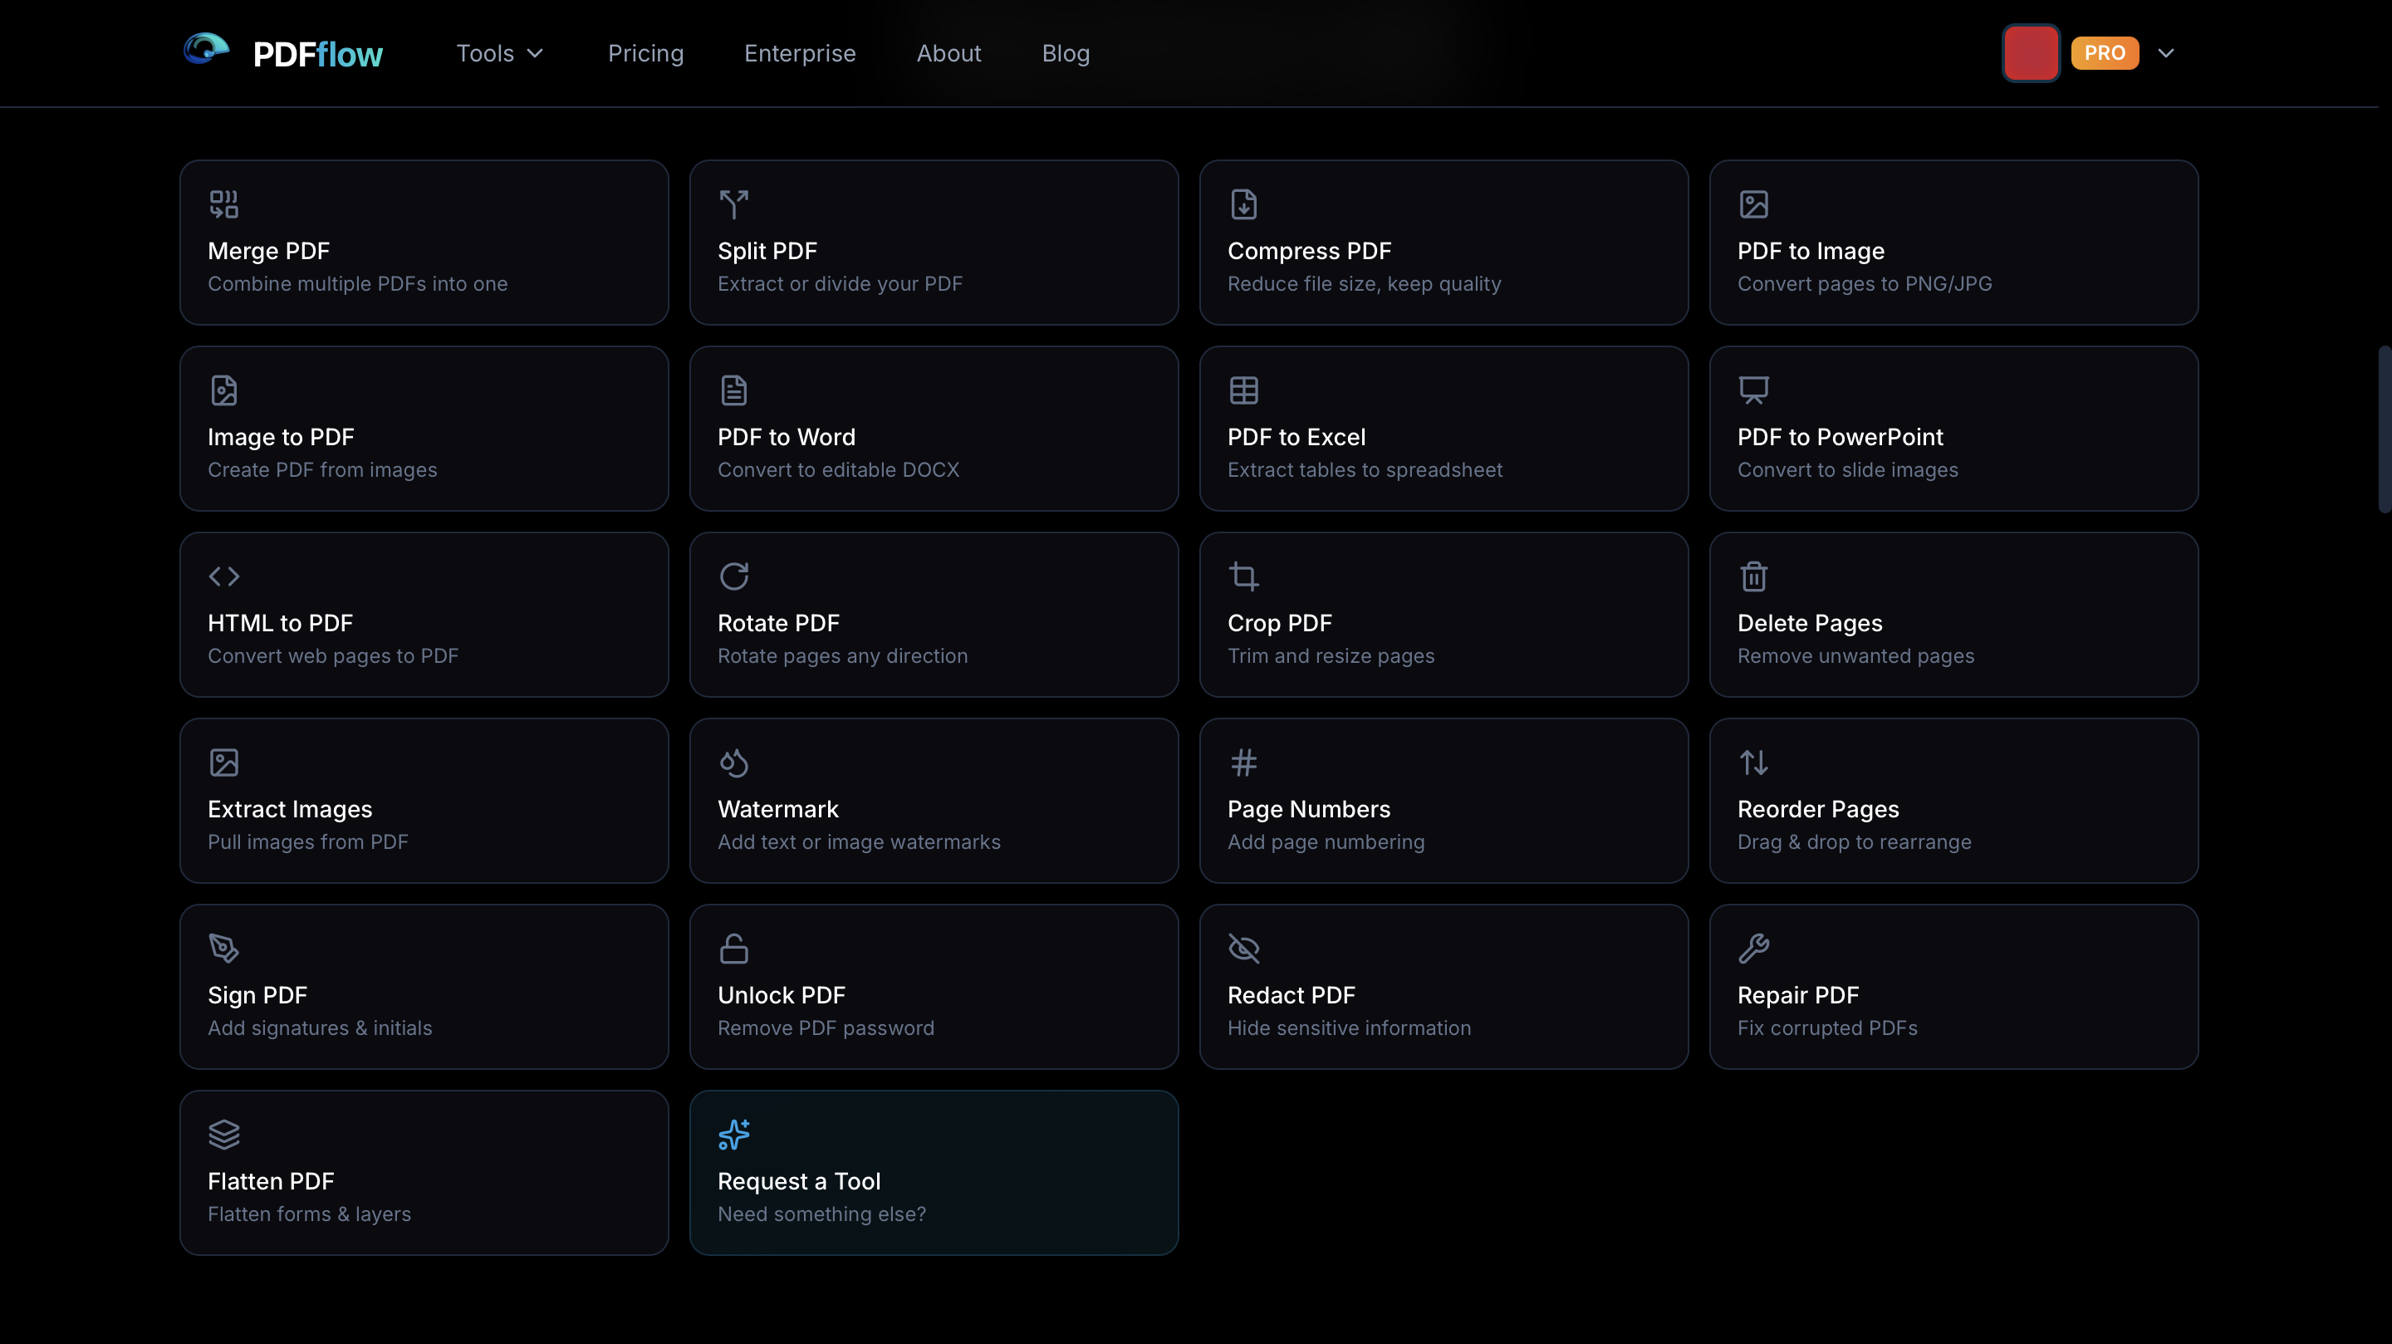Expand the Tools dropdown menu

pyautogui.click(x=498, y=53)
